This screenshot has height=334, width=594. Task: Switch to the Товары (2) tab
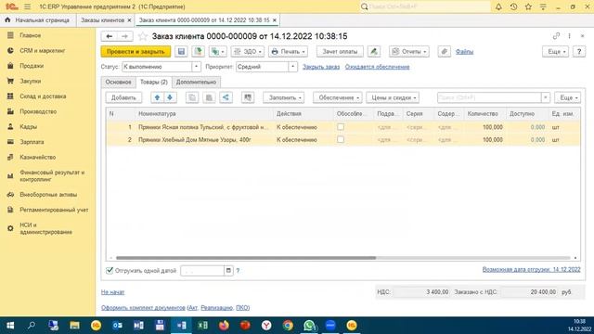click(x=154, y=82)
